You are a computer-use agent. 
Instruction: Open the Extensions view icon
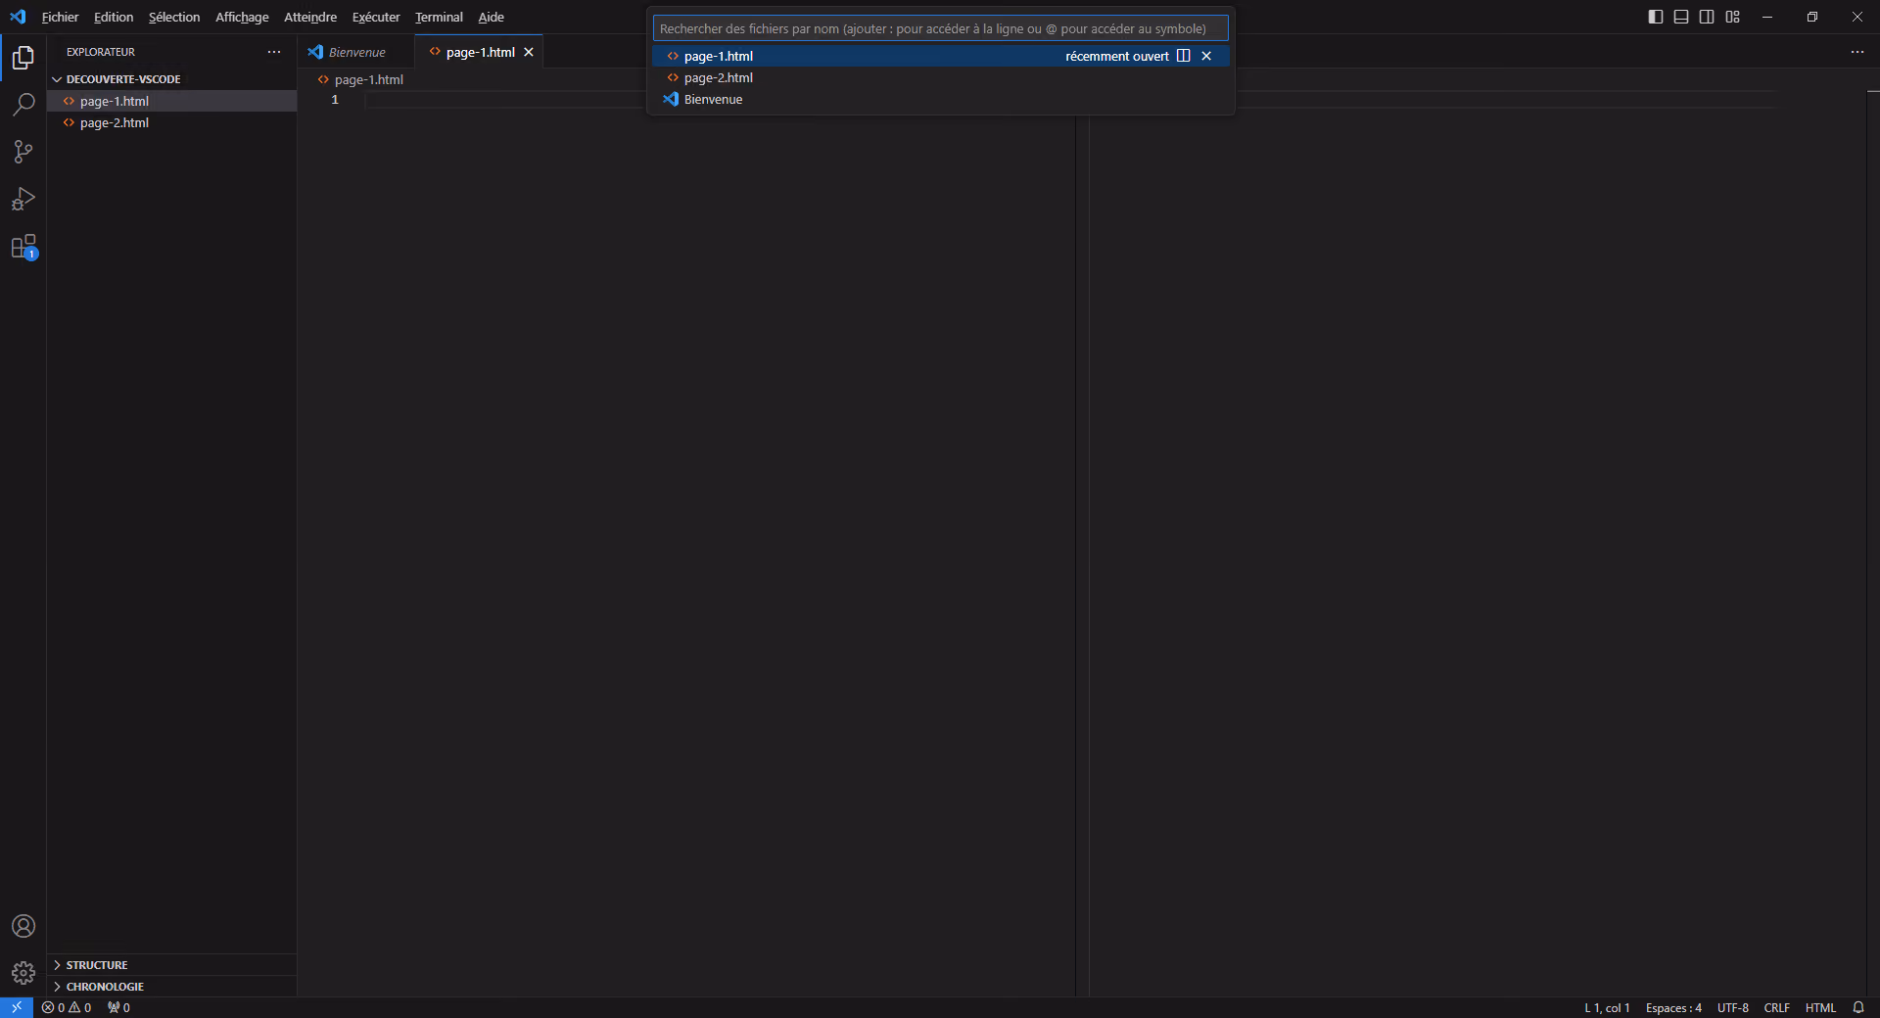tap(23, 247)
